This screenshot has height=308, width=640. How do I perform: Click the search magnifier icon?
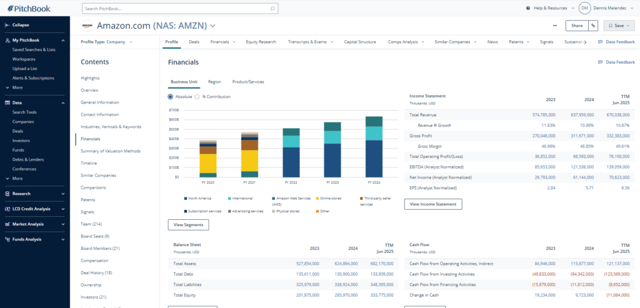272,9
